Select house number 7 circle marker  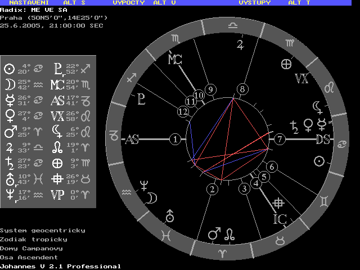280,138
